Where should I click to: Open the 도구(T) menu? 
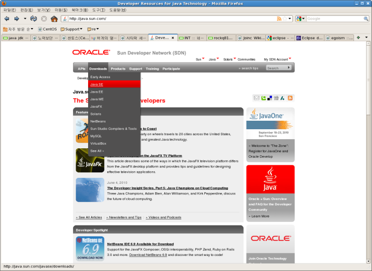99,10
